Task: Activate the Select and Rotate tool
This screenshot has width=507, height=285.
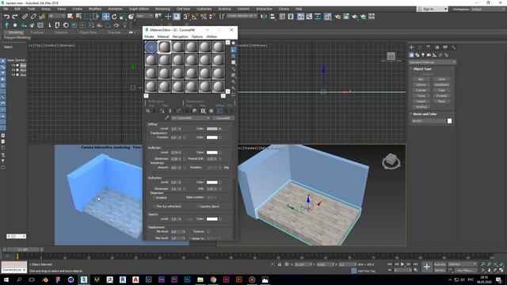Action: pos(114,17)
